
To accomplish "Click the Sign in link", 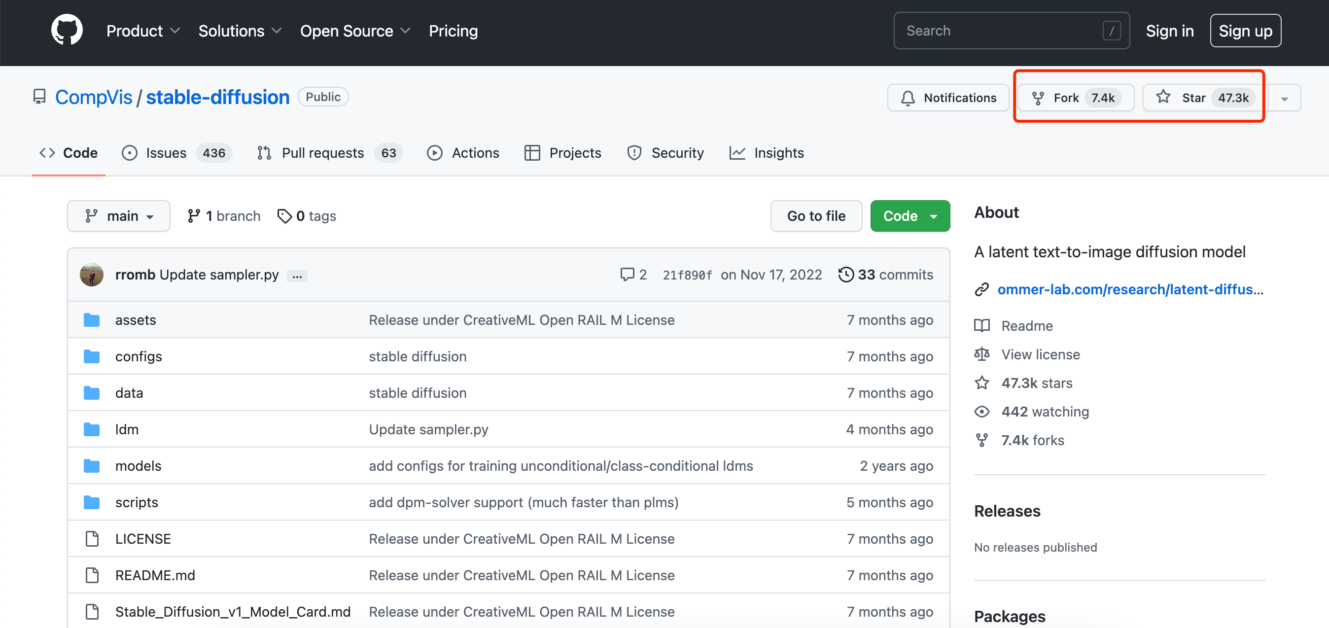I will pyautogui.click(x=1170, y=31).
